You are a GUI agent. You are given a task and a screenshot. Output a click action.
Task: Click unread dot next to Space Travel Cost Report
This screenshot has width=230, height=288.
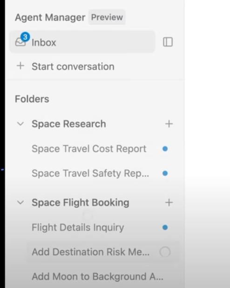coord(165,148)
